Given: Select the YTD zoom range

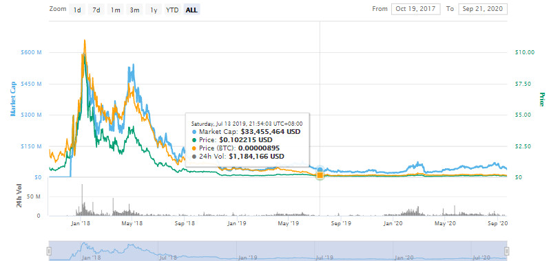Looking at the screenshot, I should pyautogui.click(x=172, y=10).
